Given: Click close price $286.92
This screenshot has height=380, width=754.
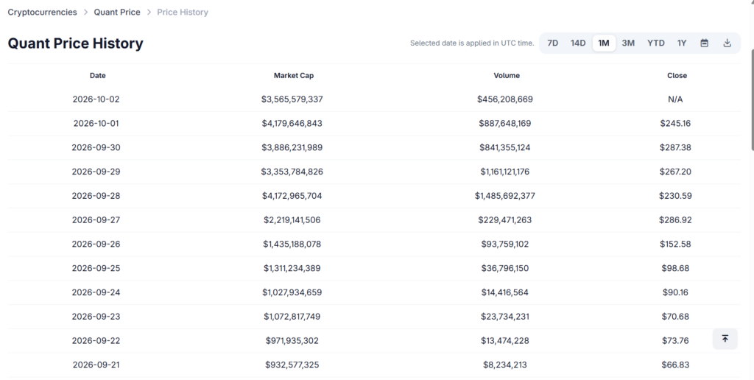Looking at the screenshot, I should click(675, 219).
